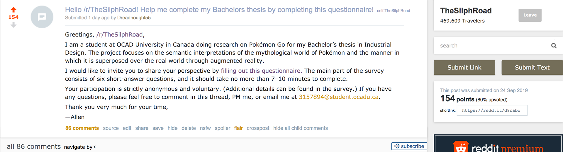This screenshot has width=563, height=152.
Task: Upvote the thesis questionnaire post
Action: 13,10
